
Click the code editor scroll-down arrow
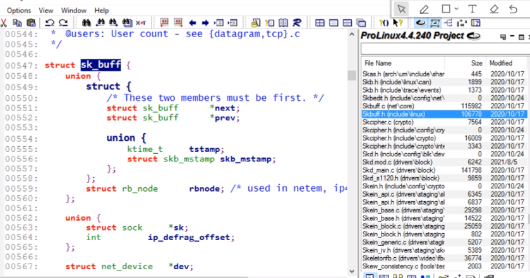[x=351, y=271]
